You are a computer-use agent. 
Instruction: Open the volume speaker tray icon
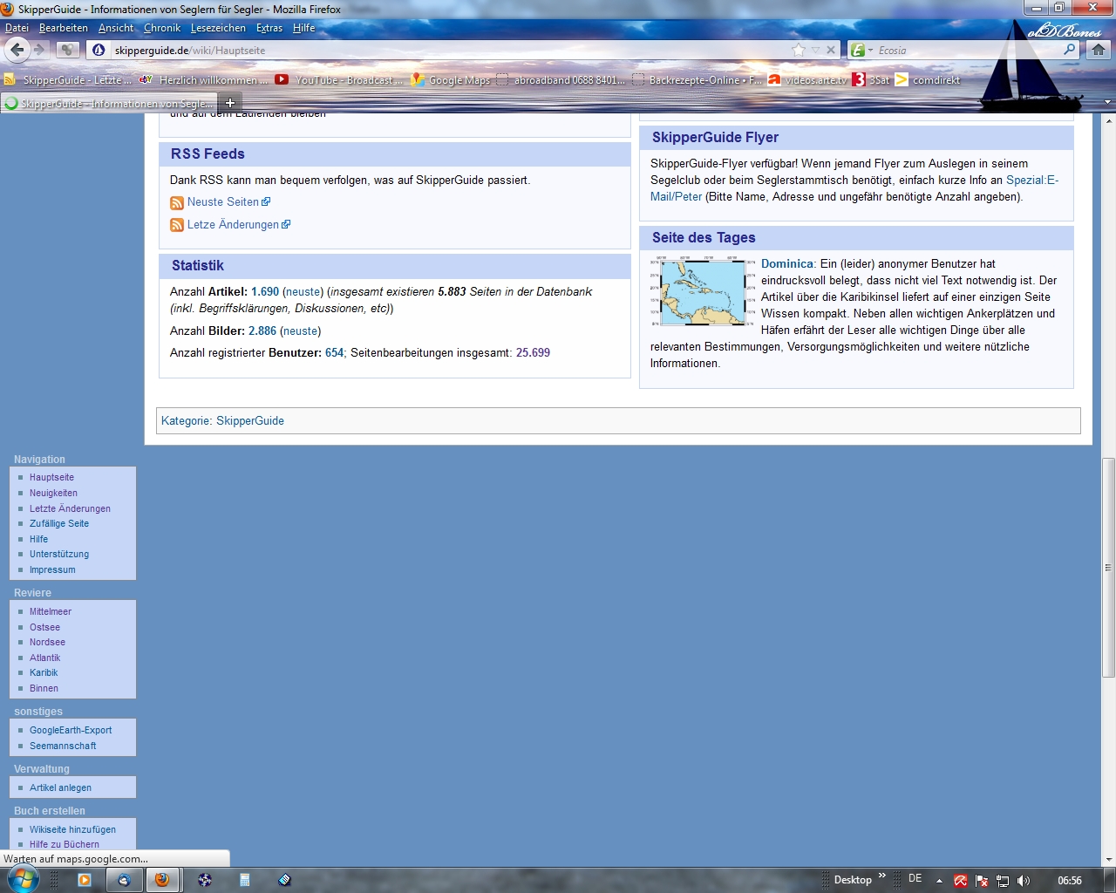point(1024,881)
